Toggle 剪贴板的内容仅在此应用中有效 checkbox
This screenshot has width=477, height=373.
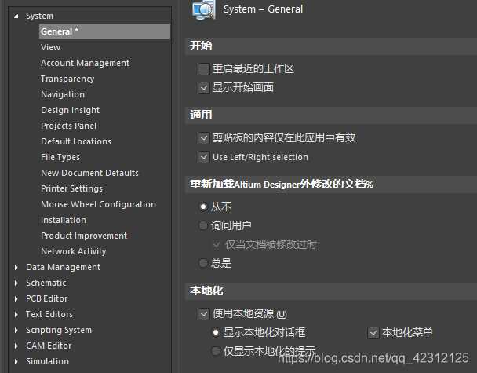click(x=203, y=138)
